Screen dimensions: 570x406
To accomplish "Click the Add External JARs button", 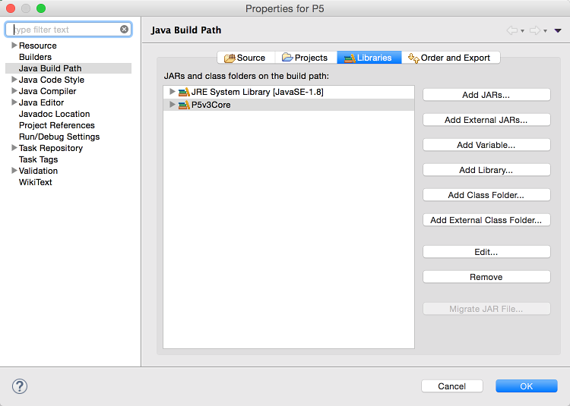I will (486, 120).
